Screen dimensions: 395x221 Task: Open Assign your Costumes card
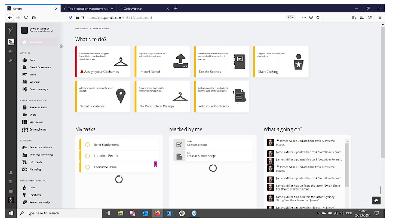103,62
